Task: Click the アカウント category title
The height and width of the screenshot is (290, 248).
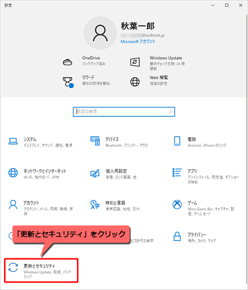Action: point(31,203)
